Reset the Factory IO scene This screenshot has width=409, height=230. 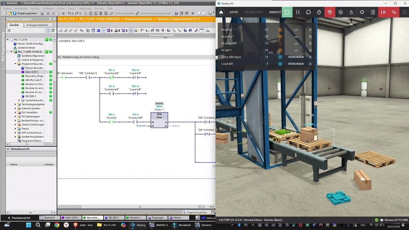[308, 12]
